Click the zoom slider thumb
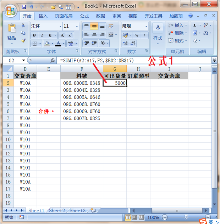This screenshot has width=220, height=224. [x=186, y=217]
